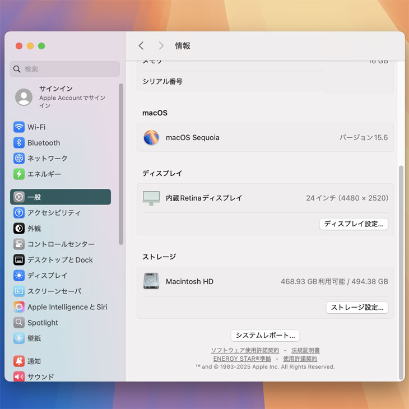The image size is (409, 409).
Task: Select the ネットワーク globe icon
Action: [x=19, y=159]
